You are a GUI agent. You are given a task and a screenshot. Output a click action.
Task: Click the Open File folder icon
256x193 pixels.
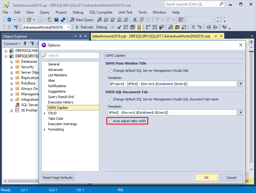(50, 20)
